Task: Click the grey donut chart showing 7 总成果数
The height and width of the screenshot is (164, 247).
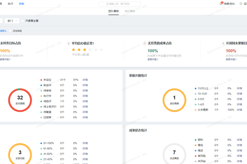Action: [175, 153]
